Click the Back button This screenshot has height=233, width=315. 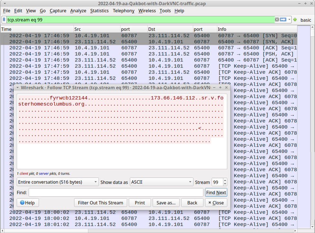(192, 203)
